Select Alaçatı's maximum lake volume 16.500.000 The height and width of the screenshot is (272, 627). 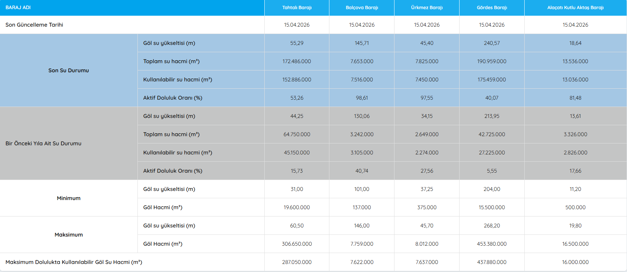[575, 244]
